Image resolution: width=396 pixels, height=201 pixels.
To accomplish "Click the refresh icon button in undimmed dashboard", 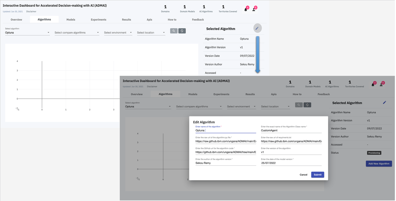I will [x=182, y=31].
